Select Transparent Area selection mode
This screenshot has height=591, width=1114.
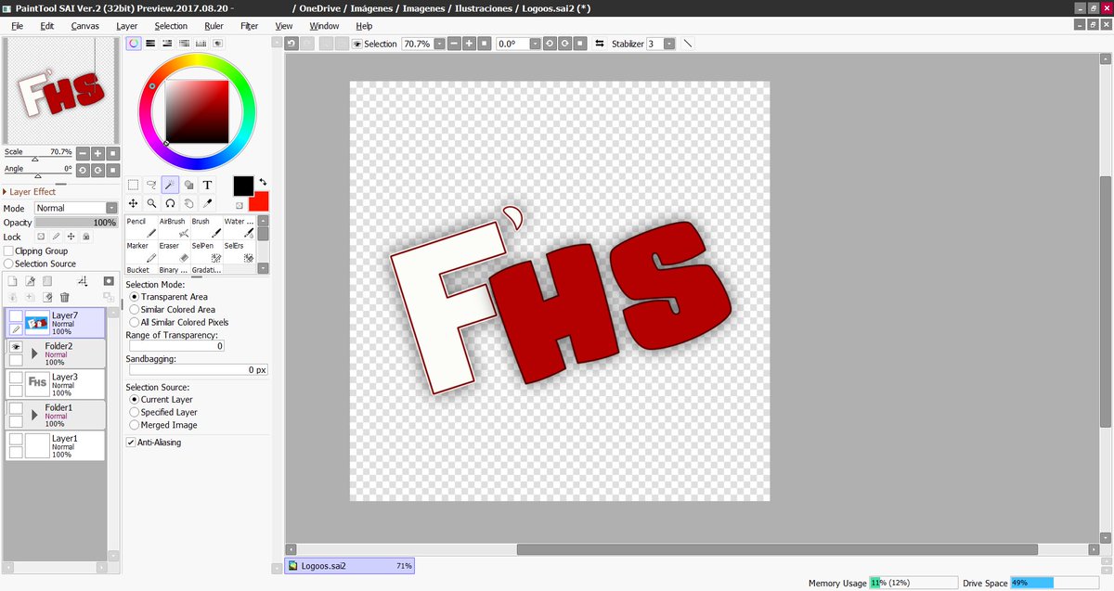tap(134, 297)
